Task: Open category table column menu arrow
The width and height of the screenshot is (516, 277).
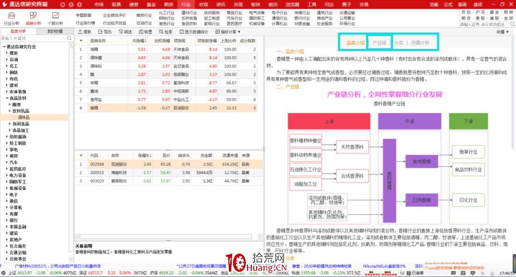Action: (x=81, y=41)
